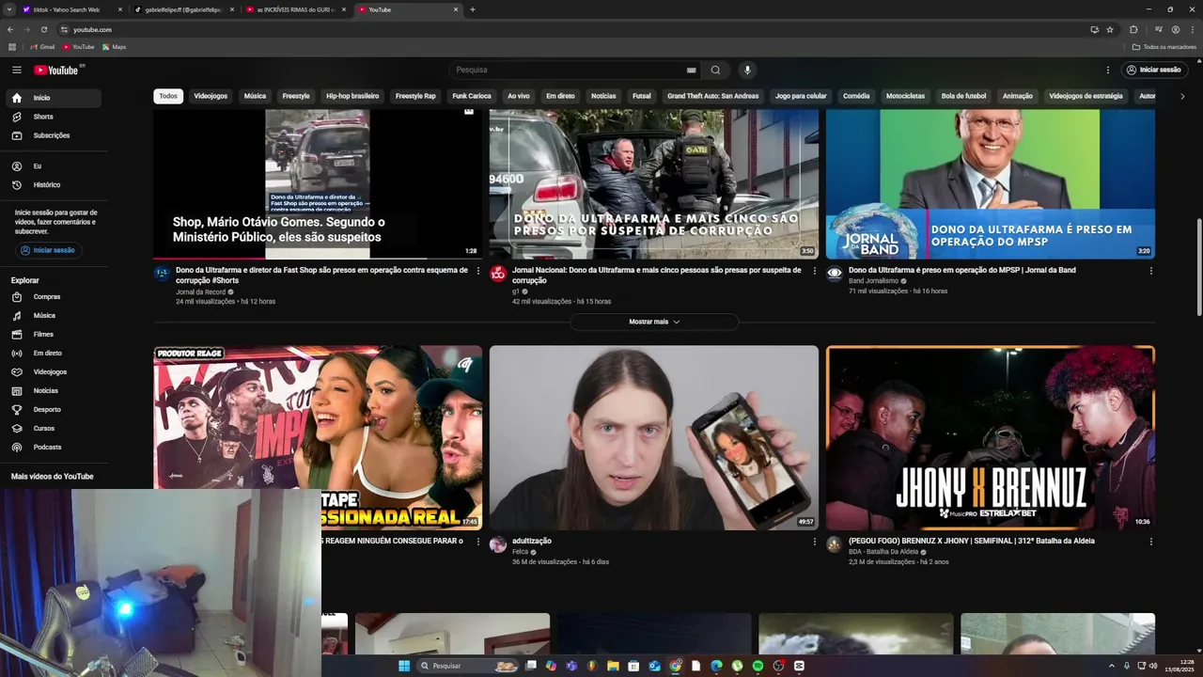
Task: Open Em direto under Explorar
Action: pyautogui.click(x=55, y=354)
